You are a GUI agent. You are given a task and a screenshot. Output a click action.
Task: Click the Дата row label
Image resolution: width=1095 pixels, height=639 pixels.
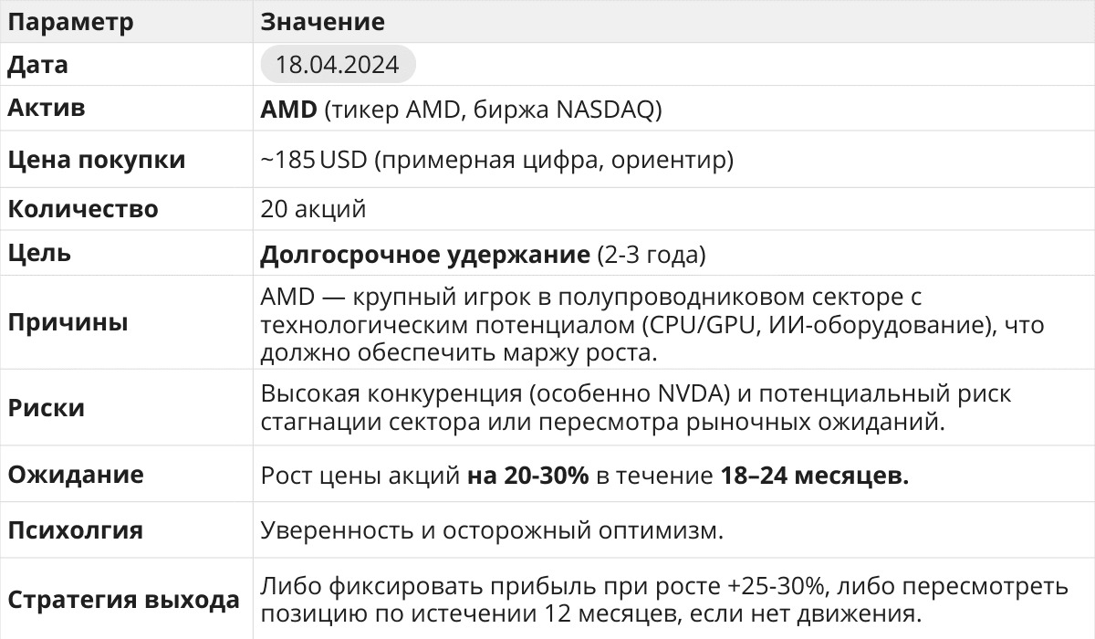(37, 65)
